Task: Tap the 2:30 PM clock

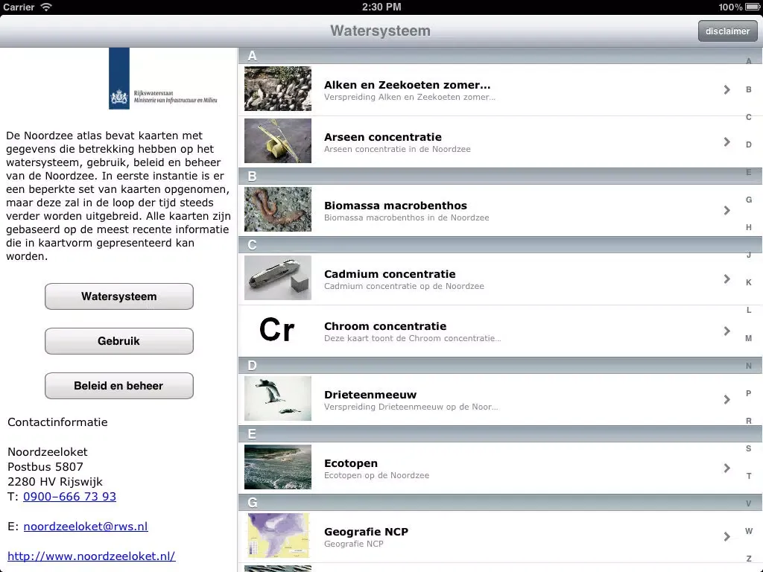Action: [381, 7]
